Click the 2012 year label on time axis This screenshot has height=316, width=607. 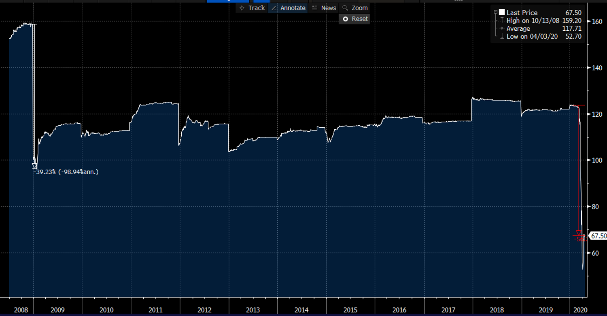[x=204, y=310]
